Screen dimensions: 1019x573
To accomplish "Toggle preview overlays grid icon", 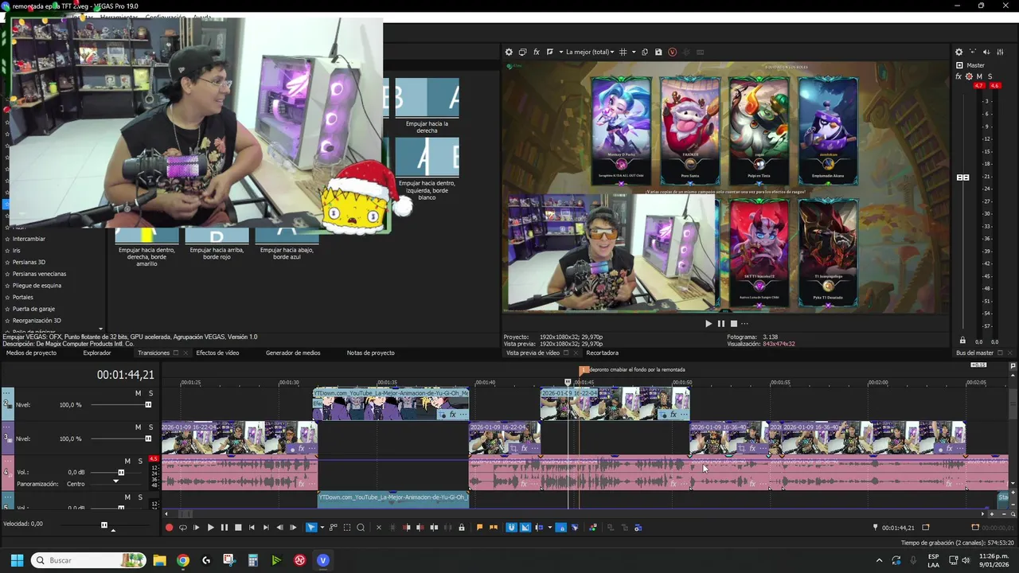I will 623,52.
